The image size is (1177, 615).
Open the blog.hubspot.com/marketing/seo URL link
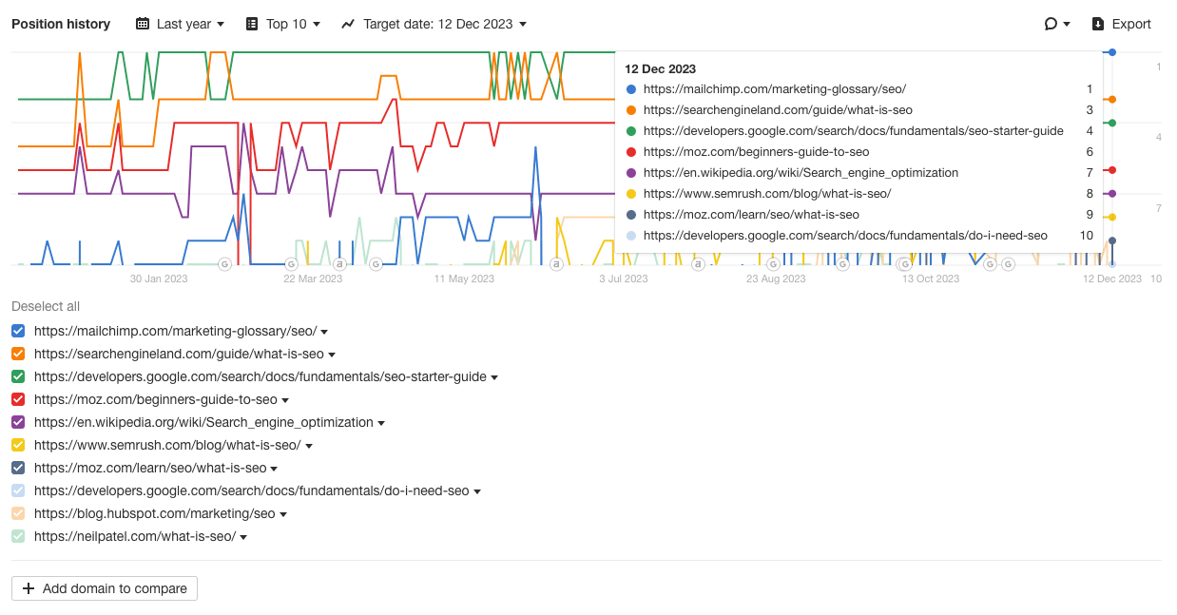[x=155, y=513]
